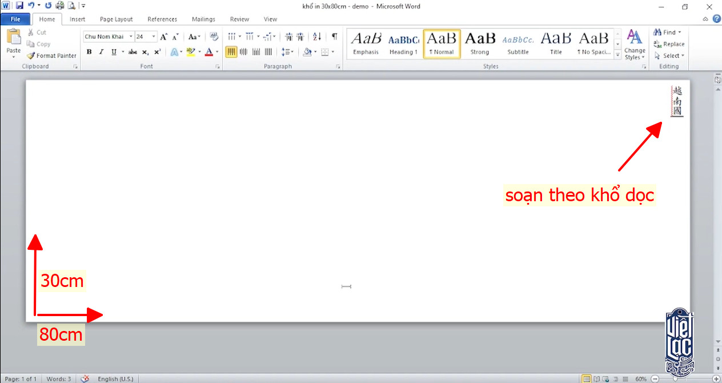Apply strikethrough to text
This screenshot has width=722, height=383.
pyautogui.click(x=133, y=52)
